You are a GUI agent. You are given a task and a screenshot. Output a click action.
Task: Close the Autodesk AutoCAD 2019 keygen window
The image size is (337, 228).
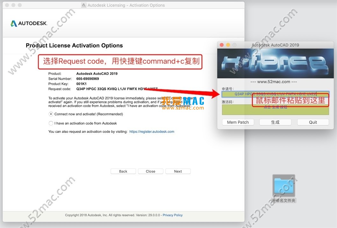pos(222,45)
